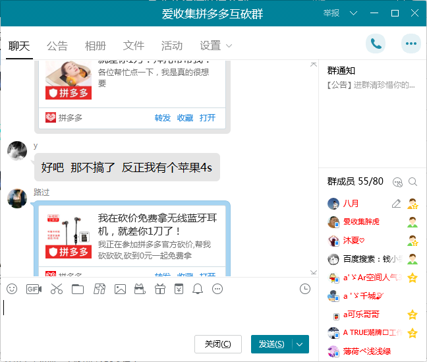
Task: Open more toolbar options circle icon
Action: [x=217, y=289]
